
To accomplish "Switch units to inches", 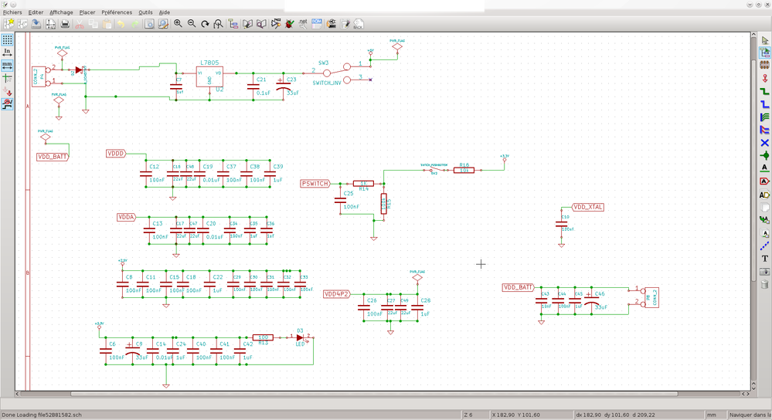I will tap(8, 52).
